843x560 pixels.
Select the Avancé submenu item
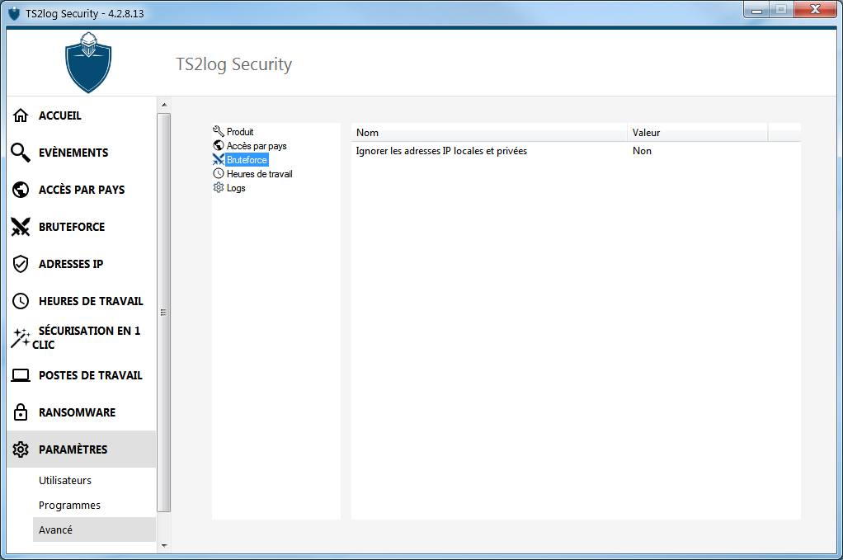tap(94, 530)
